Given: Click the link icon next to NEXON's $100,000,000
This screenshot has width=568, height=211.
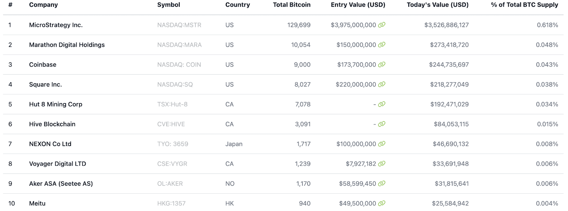Looking at the screenshot, I should (382, 144).
